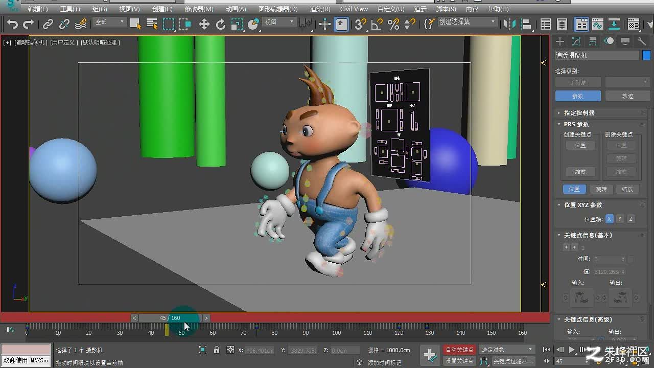Open the Layer Explorer icon
Image resolution: width=654 pixels, height=368 pixels.
tap(562, 24)
